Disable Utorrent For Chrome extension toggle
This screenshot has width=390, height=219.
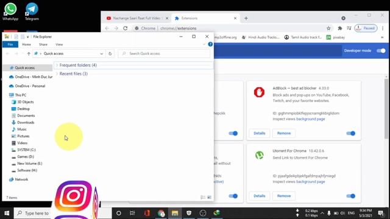351,196
